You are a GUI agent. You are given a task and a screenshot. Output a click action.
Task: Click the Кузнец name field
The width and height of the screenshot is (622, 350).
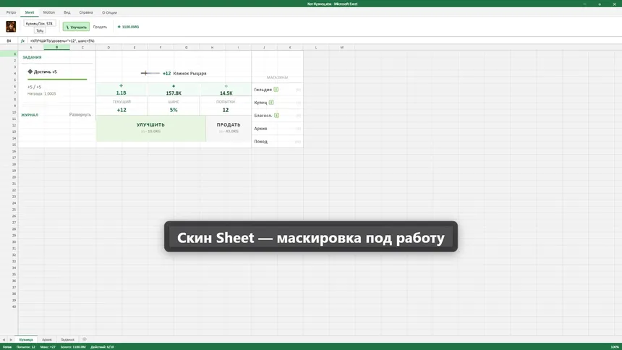point(39,23)
